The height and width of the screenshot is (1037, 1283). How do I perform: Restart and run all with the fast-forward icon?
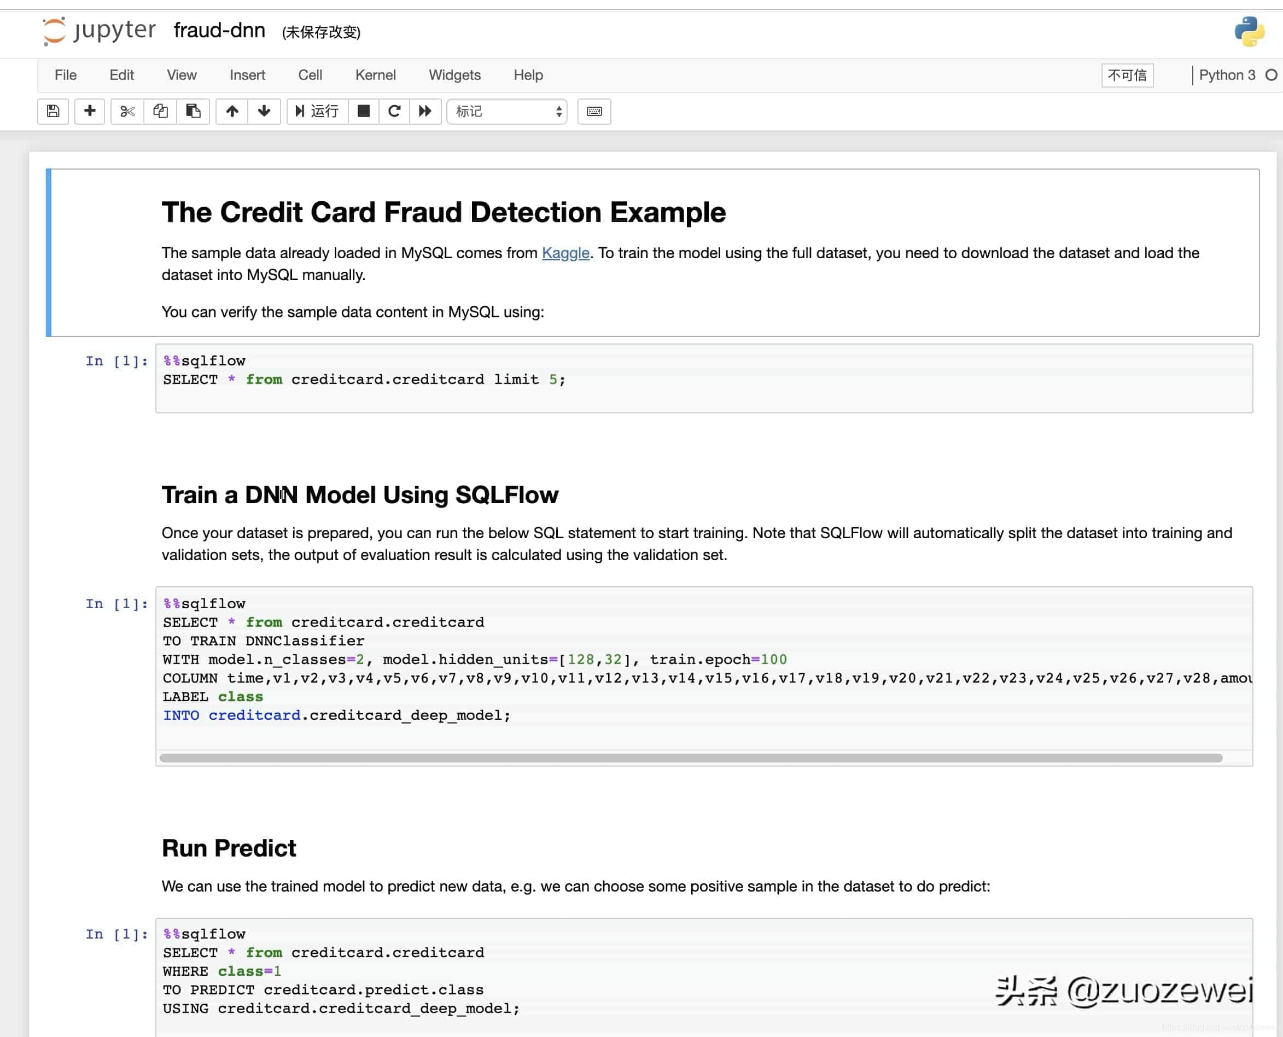[x=425, y=111]
